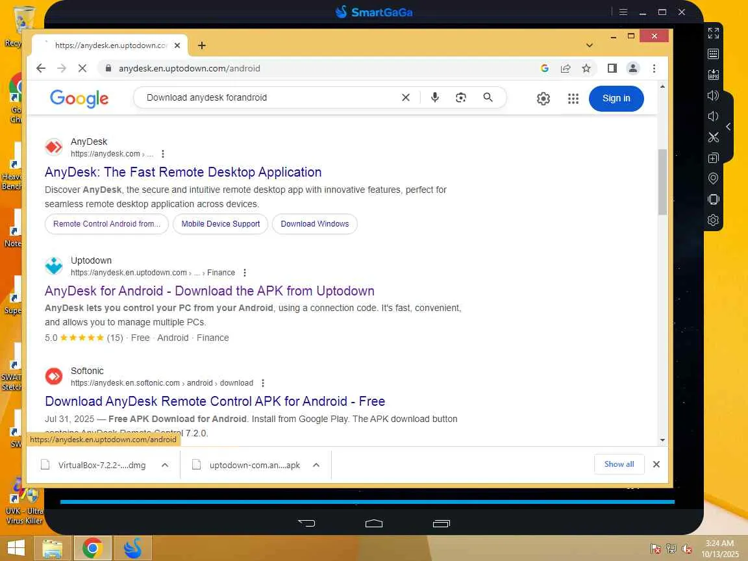
Task: Set virtual location with the pin icon
Action: tap(713, 179)
